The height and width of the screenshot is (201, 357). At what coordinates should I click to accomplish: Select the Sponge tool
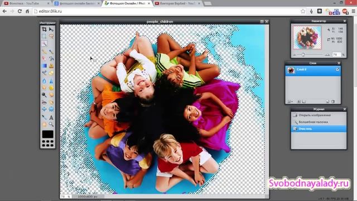pos(51,88)
